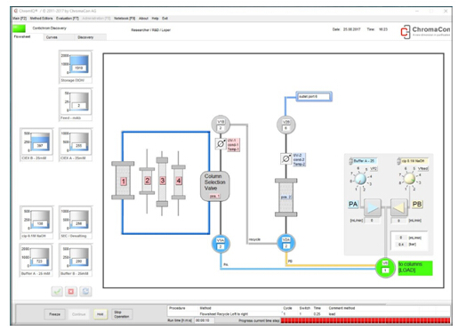Click the blue refresh icon button

pos(85,292)
